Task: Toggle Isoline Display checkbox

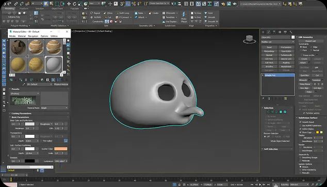Action: pyautogui.click(x=301, y=129)
